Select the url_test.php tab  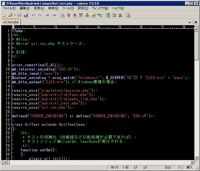click(11, 22)
